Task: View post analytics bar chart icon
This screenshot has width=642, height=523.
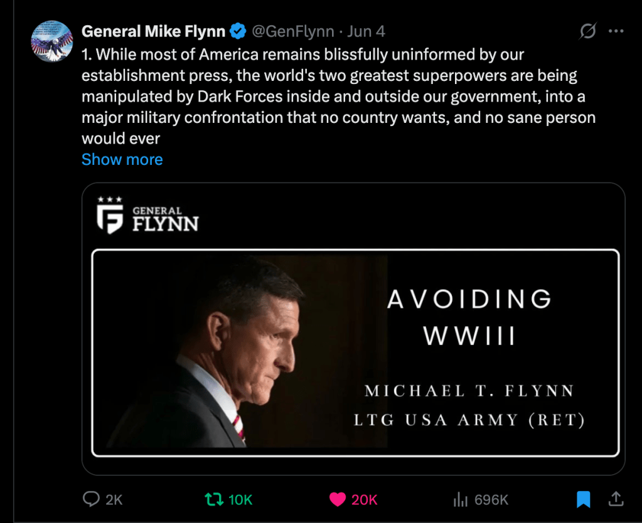Action: point(461,499)
